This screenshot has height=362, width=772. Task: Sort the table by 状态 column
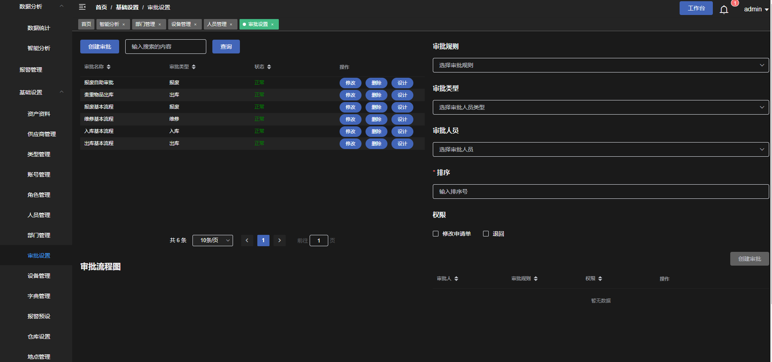click(x=269, y=67)
